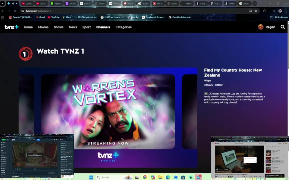The width and height of the screenshot is (289, 180).
Task: Open the Categories menu item
Action: point(123,27)
